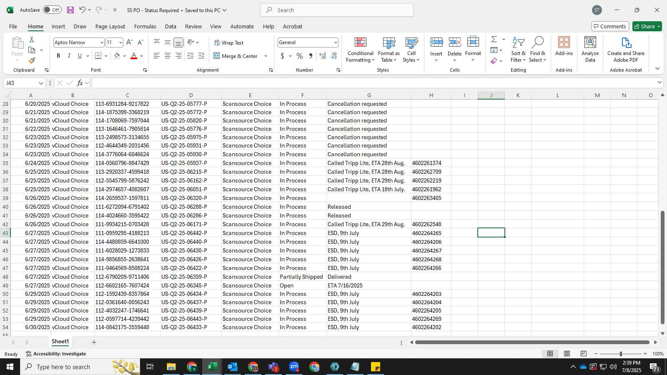The image size is (667, 375).
Task: Click in the Search box
Action: 337,10
